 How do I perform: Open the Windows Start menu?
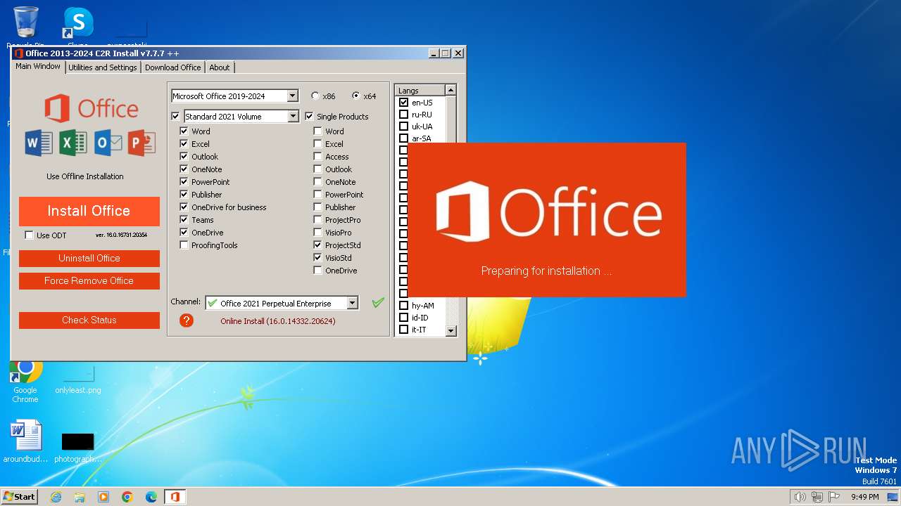tap(20, 497)
